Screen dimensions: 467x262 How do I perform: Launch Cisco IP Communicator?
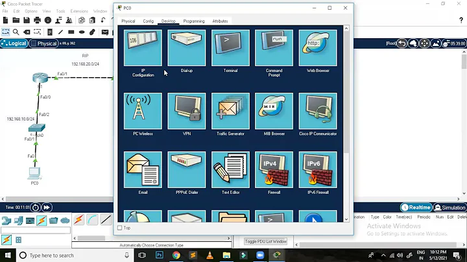coord(318,111)
